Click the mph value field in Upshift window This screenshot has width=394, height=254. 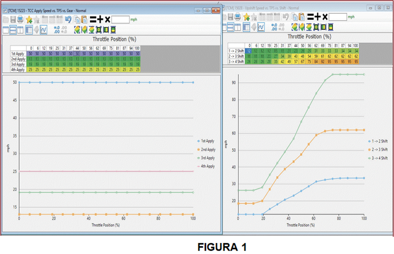click(338, 17)
